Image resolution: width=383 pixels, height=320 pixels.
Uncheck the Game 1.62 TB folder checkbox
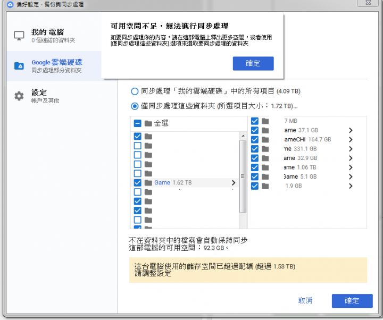pyautogui.click(x=138, y=182)
